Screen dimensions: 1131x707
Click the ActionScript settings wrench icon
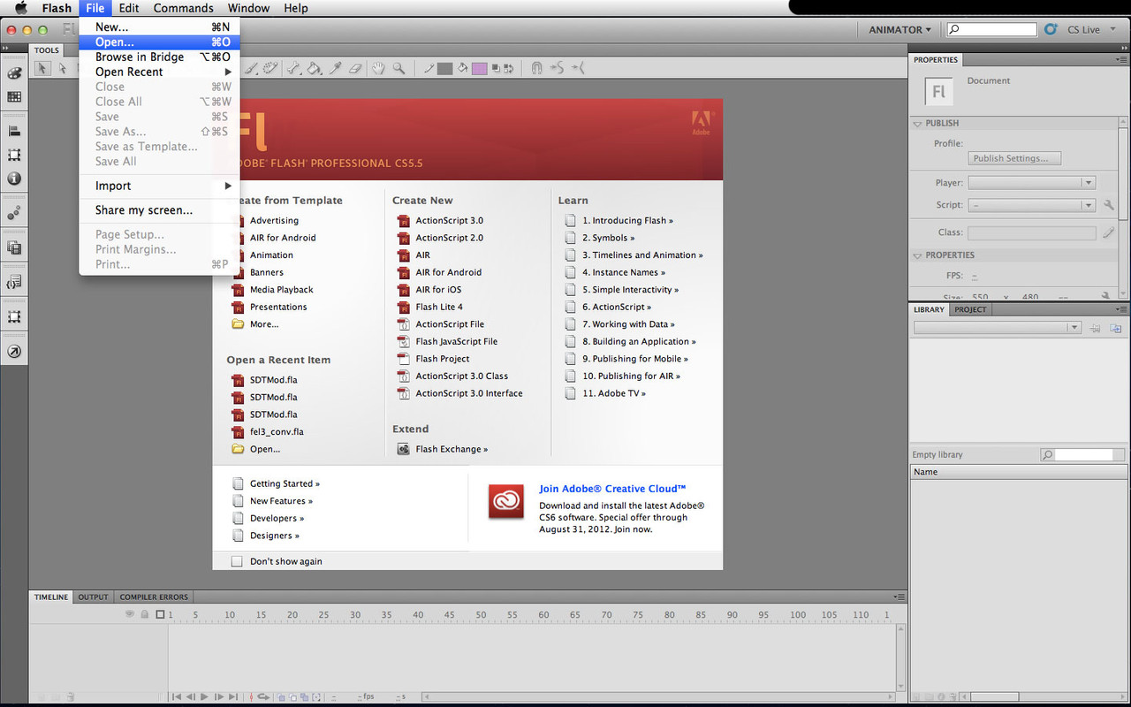tap(1109, 205)
